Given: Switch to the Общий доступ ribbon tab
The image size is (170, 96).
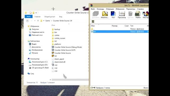Looking at the screenshot, I should [x=50, y=17].
